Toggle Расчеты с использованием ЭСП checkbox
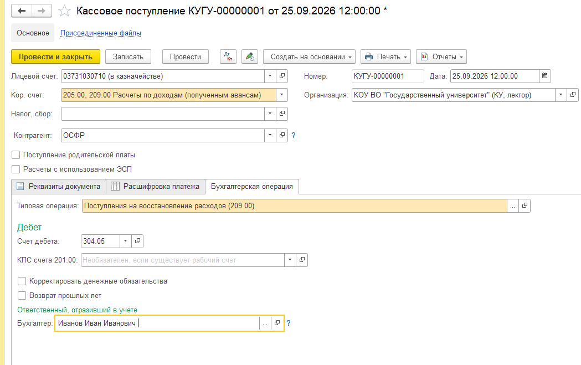This screenshot has height=365, width=581. 16,169
